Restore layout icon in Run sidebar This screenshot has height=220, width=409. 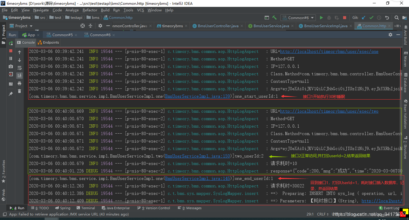tap(11, 84)
